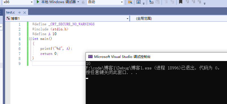Go to the previous bookmark
The width and height of the screenshot is (227, 104).
(x=187, y=2)
